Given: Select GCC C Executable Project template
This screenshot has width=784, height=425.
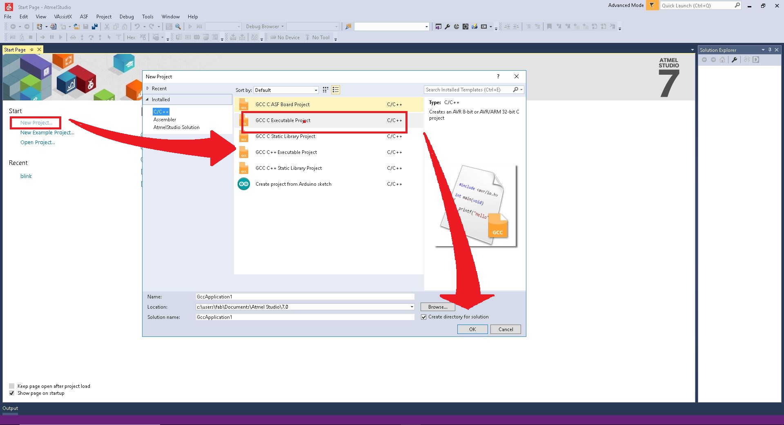Looking at the screenshot, I should [x=329, y=120].
